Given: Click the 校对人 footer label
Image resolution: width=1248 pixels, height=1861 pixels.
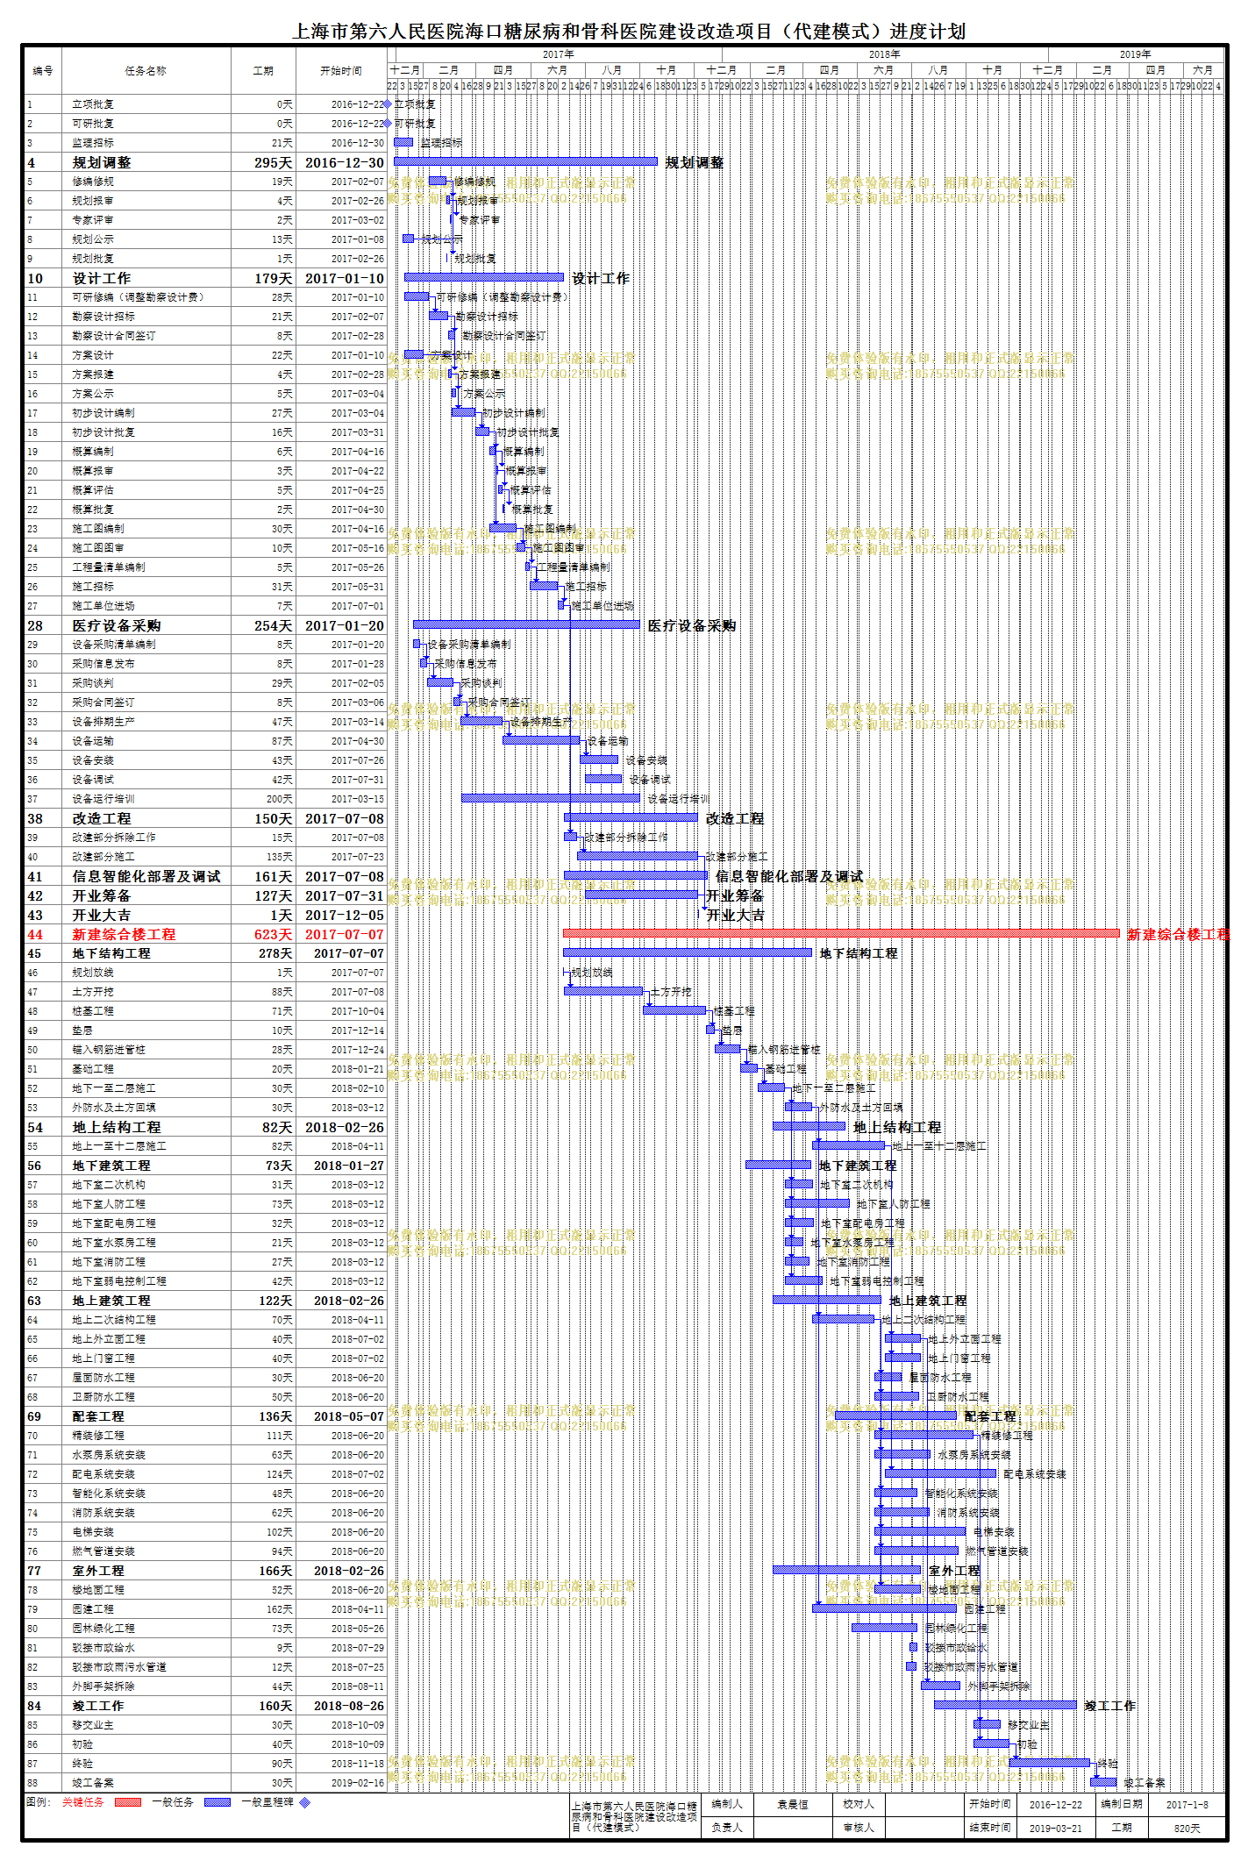Looking at the screenshot, I should pos(859,1804).
